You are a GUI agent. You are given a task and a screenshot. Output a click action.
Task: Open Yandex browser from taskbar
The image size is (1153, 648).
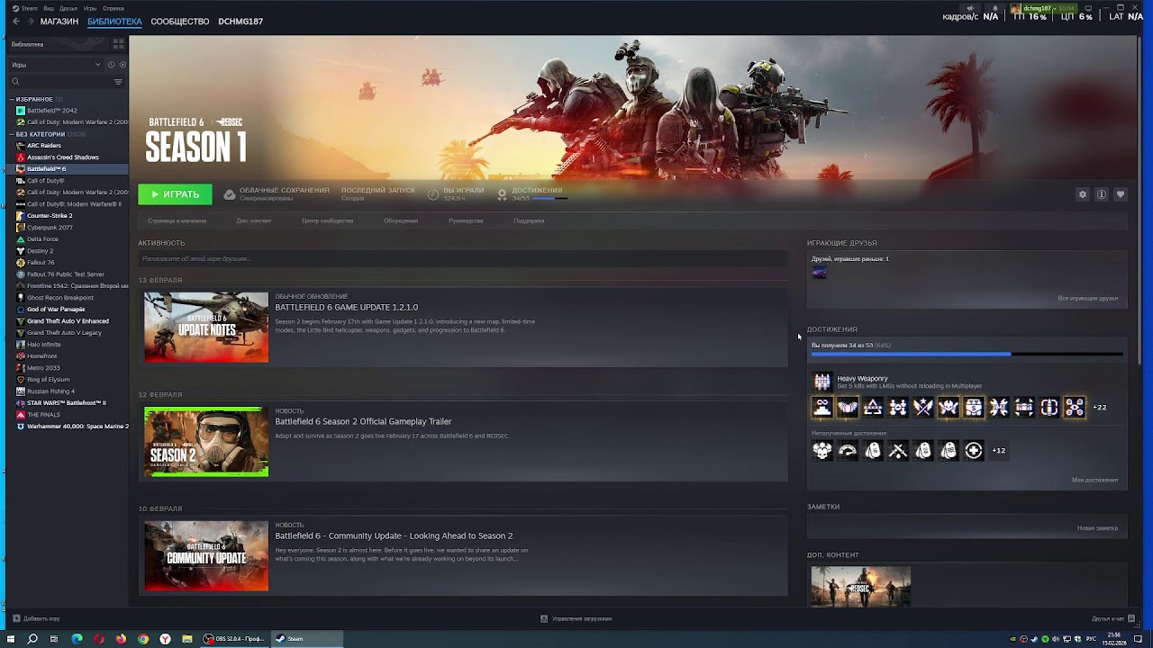pos(165,639)
